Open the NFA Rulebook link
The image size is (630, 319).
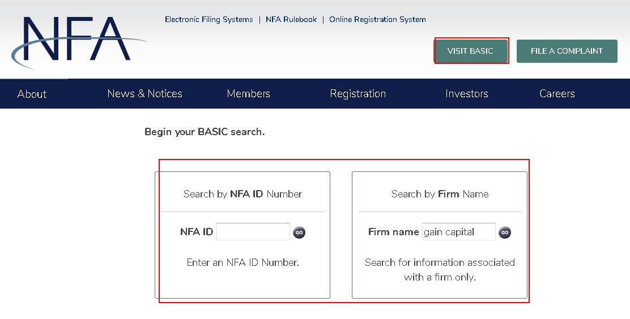click(x=291, y=19)
